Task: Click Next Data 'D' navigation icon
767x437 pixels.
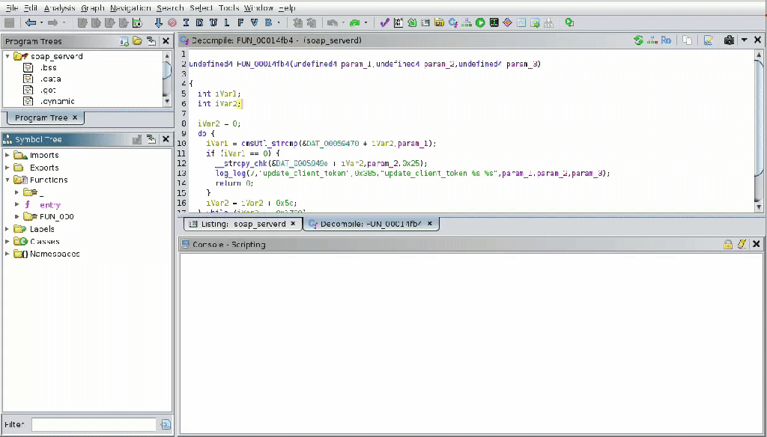Action: 199,22
